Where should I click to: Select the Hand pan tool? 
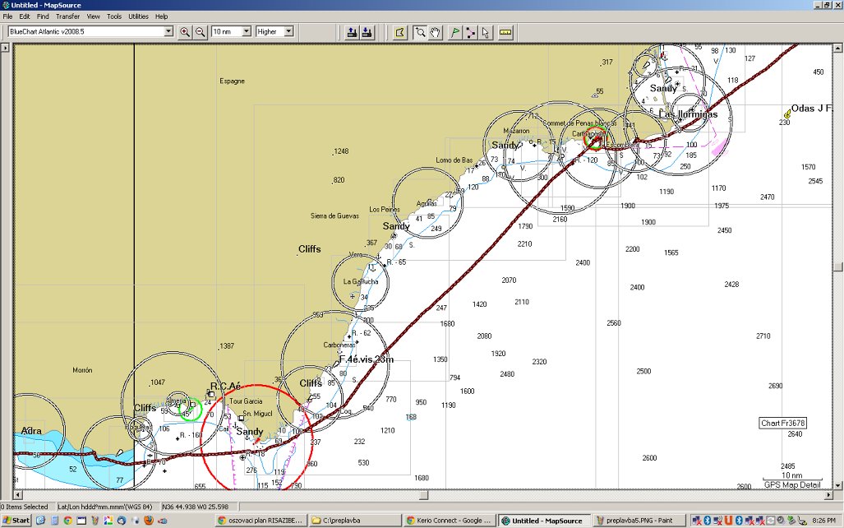point(434,32)
